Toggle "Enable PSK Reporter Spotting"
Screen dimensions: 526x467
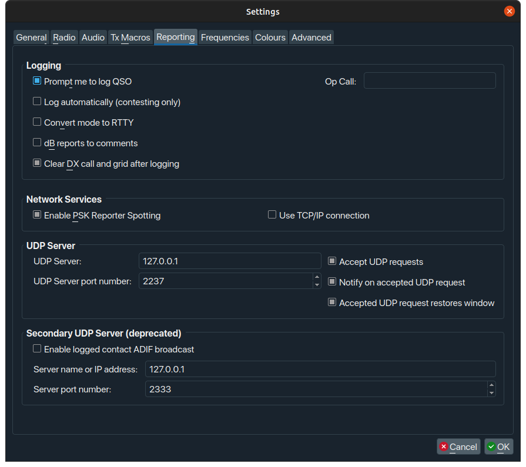pyautogui.click(x=37, y=215)
